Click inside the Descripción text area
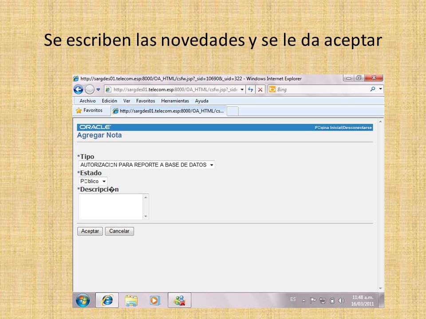426x319 pixels. pos(110,207)
